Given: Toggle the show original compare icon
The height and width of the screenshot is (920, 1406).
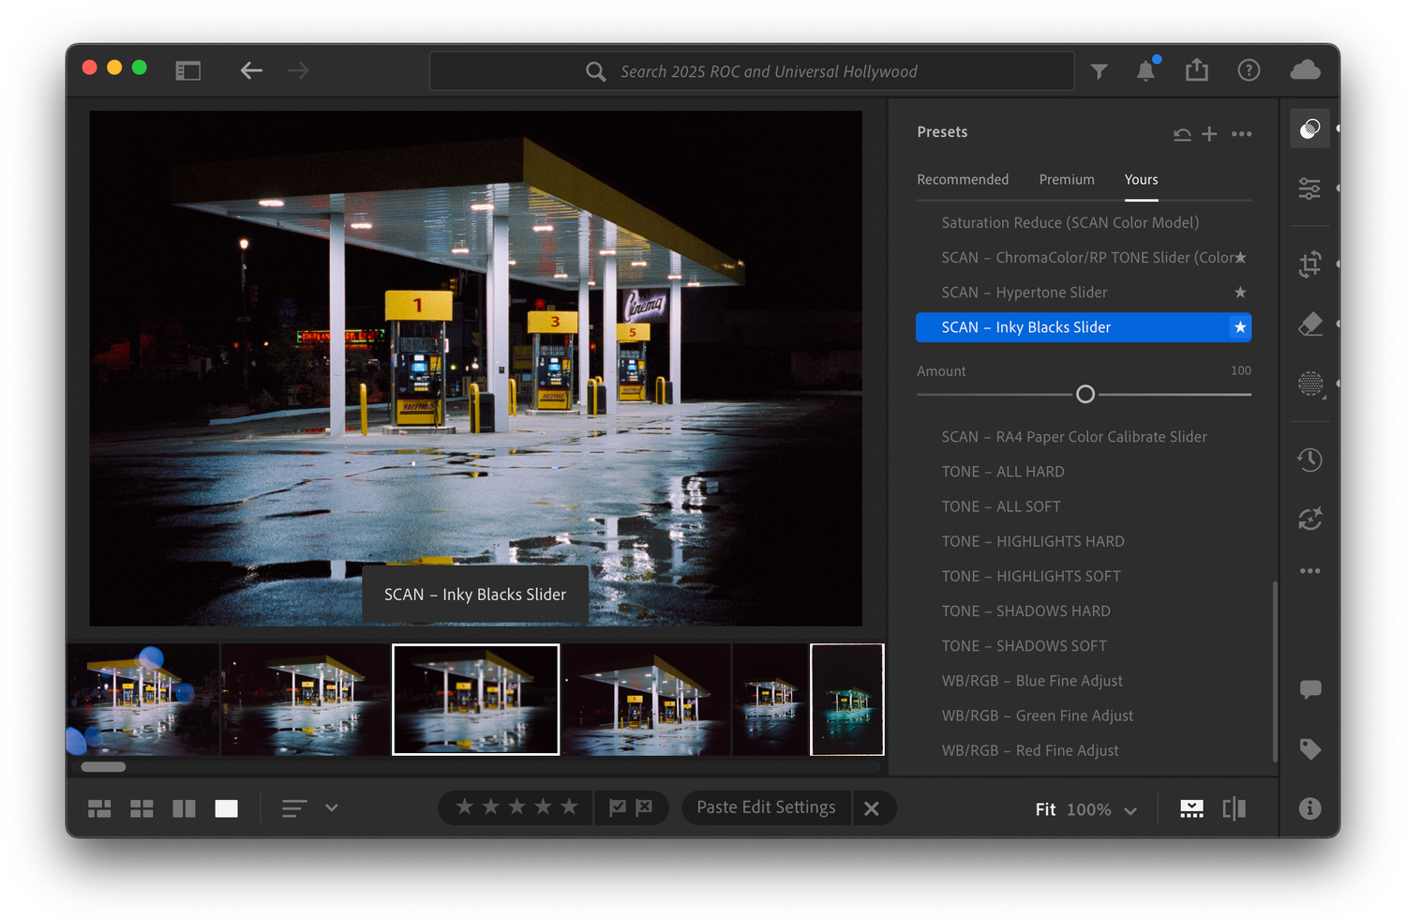Looking at the screenshot, I should coord(1234,808).
